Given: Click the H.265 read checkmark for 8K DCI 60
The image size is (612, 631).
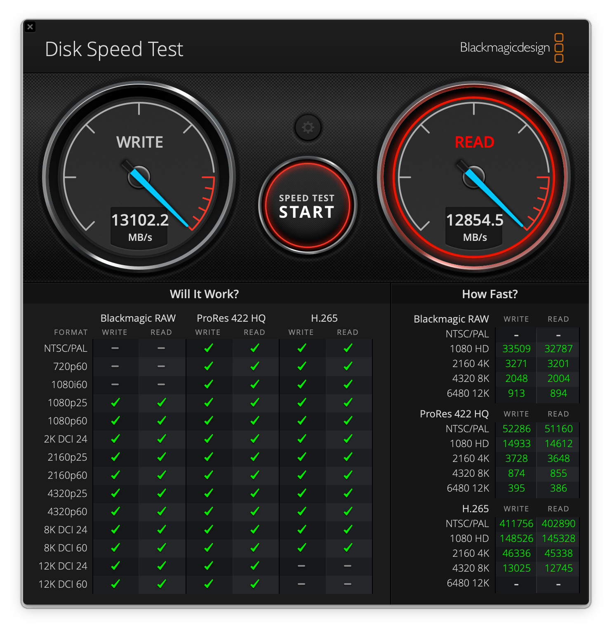Looking at the screenshot, I should (x=348, y=548).
